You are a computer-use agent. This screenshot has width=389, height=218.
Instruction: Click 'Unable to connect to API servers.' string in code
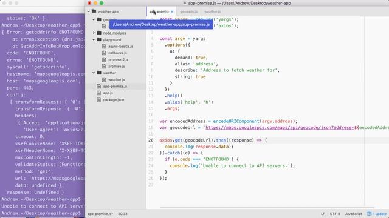point(245,165)
